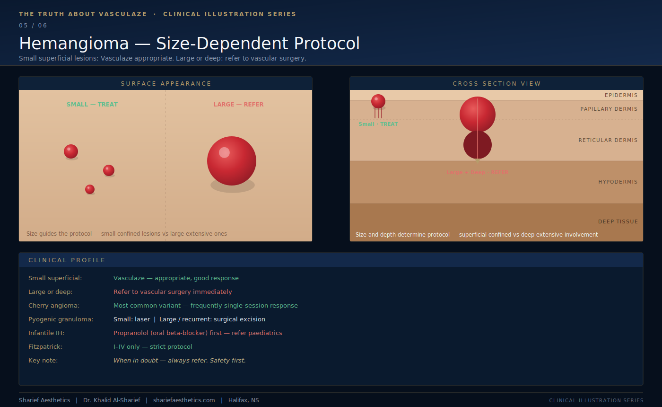This screenshot has height=407, width=662.
Task: Click the 'Key note:' row label
Action: [43, 361]
